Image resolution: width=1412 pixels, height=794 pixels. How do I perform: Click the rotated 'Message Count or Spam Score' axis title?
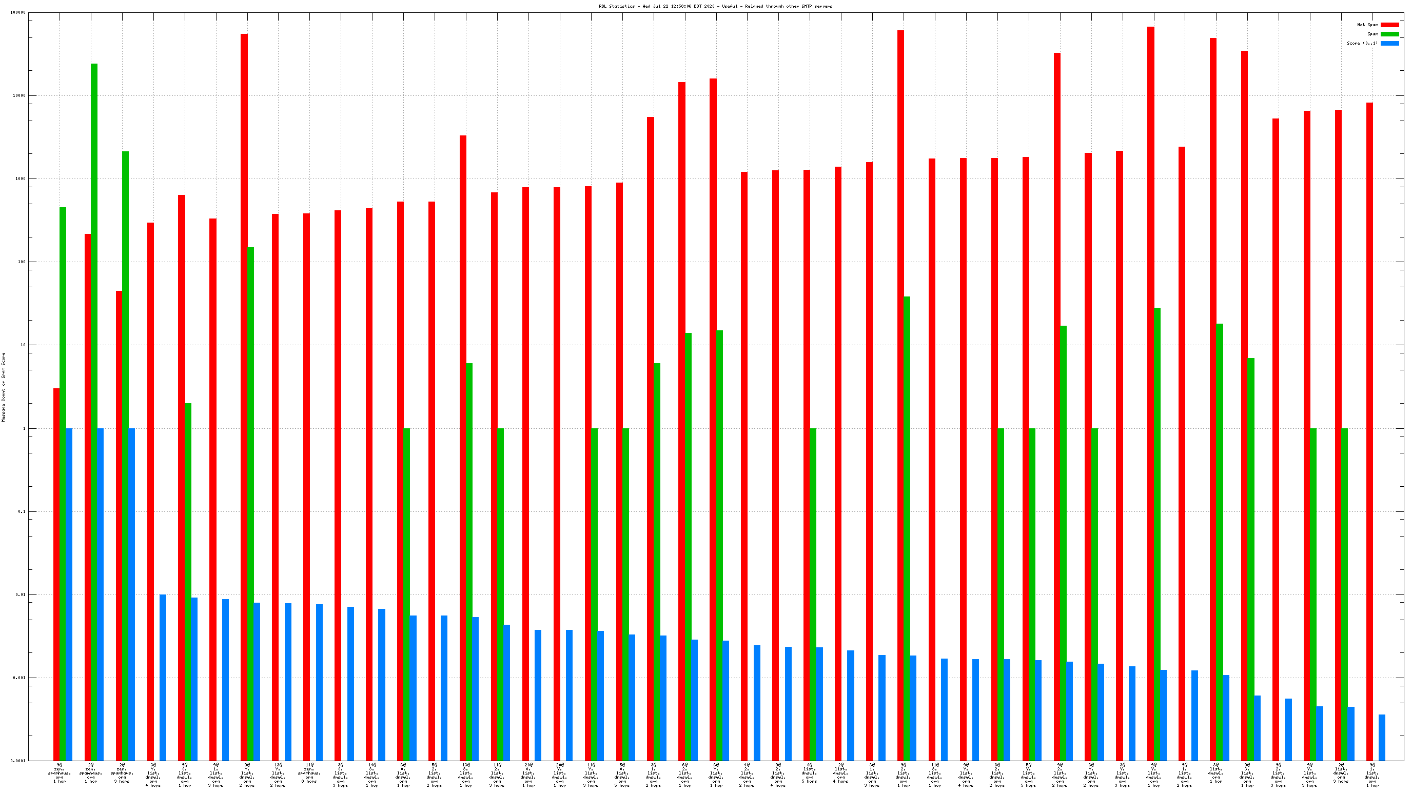[3, 387]
